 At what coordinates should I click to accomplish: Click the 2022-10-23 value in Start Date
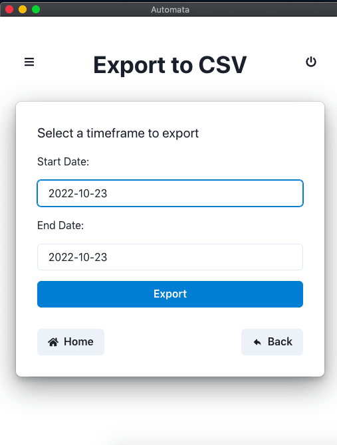pos(78,193)
